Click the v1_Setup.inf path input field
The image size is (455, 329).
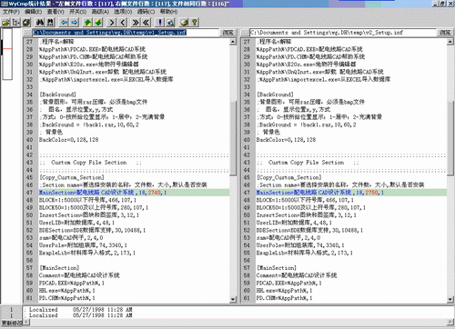[x=126, y=33]
